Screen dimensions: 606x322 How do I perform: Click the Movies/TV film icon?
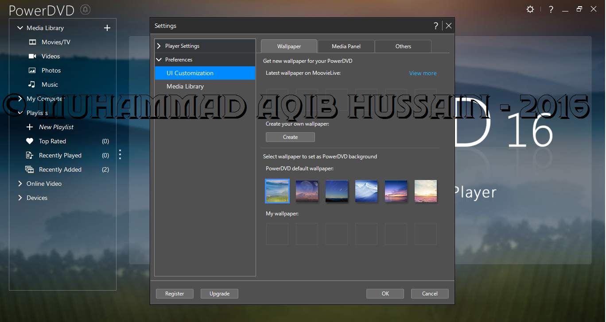click(32, 42)
